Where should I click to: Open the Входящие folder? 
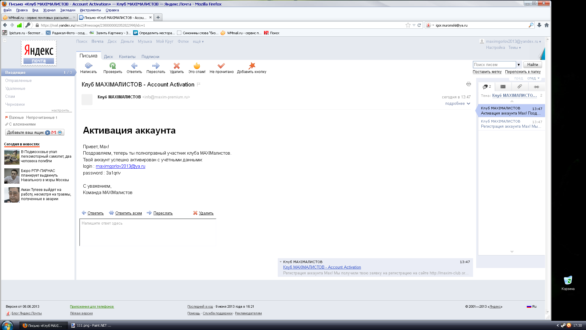pyautogui.click(x=38, y=72)
